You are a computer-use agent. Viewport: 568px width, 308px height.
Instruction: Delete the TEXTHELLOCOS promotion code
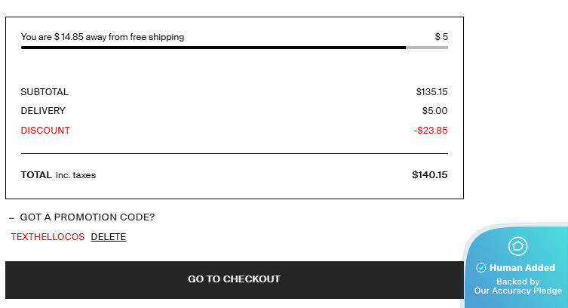(x=109, y=237)
